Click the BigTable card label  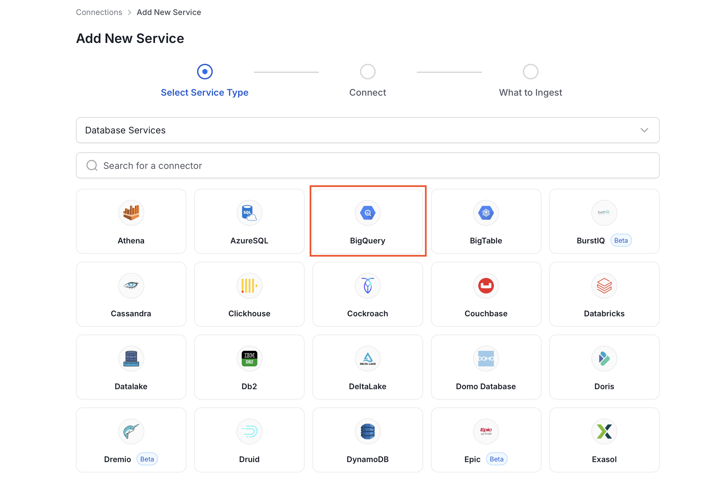pyautogui.click(x=486, y=241)
